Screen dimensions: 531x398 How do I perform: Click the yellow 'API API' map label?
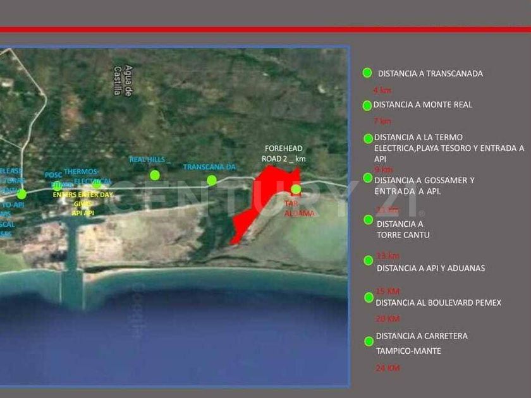83,213
